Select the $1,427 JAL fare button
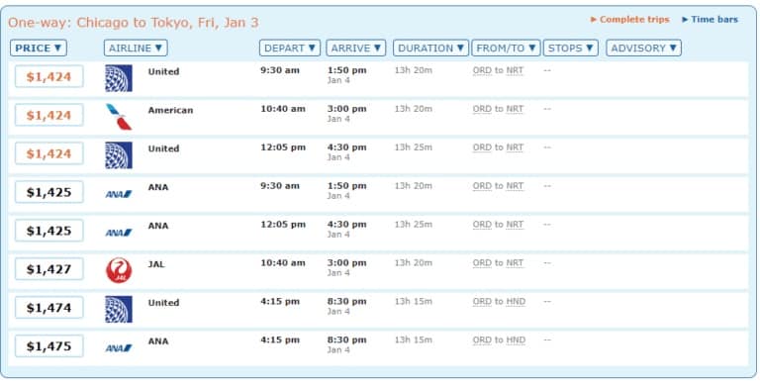This screenshot has width=760, height=389. pyautogui.click(x=48, y=269)
